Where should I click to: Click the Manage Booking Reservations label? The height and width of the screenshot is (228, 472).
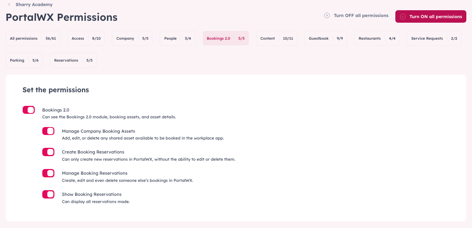click(95, 173)
